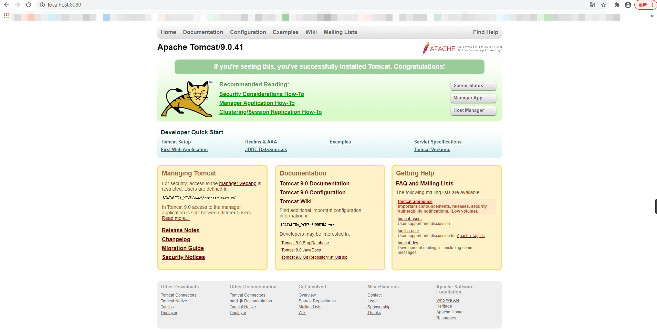Screen dimensions: 657x332
Task: Select $CATALINA_HOME/conf/tomcat-users.xml path text
Action: point(200,198)
